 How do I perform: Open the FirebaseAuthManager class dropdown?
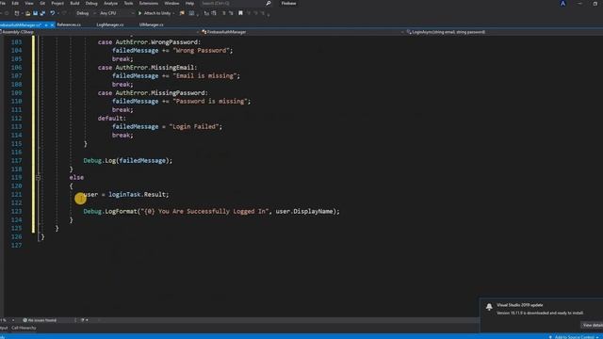point(301,32)
